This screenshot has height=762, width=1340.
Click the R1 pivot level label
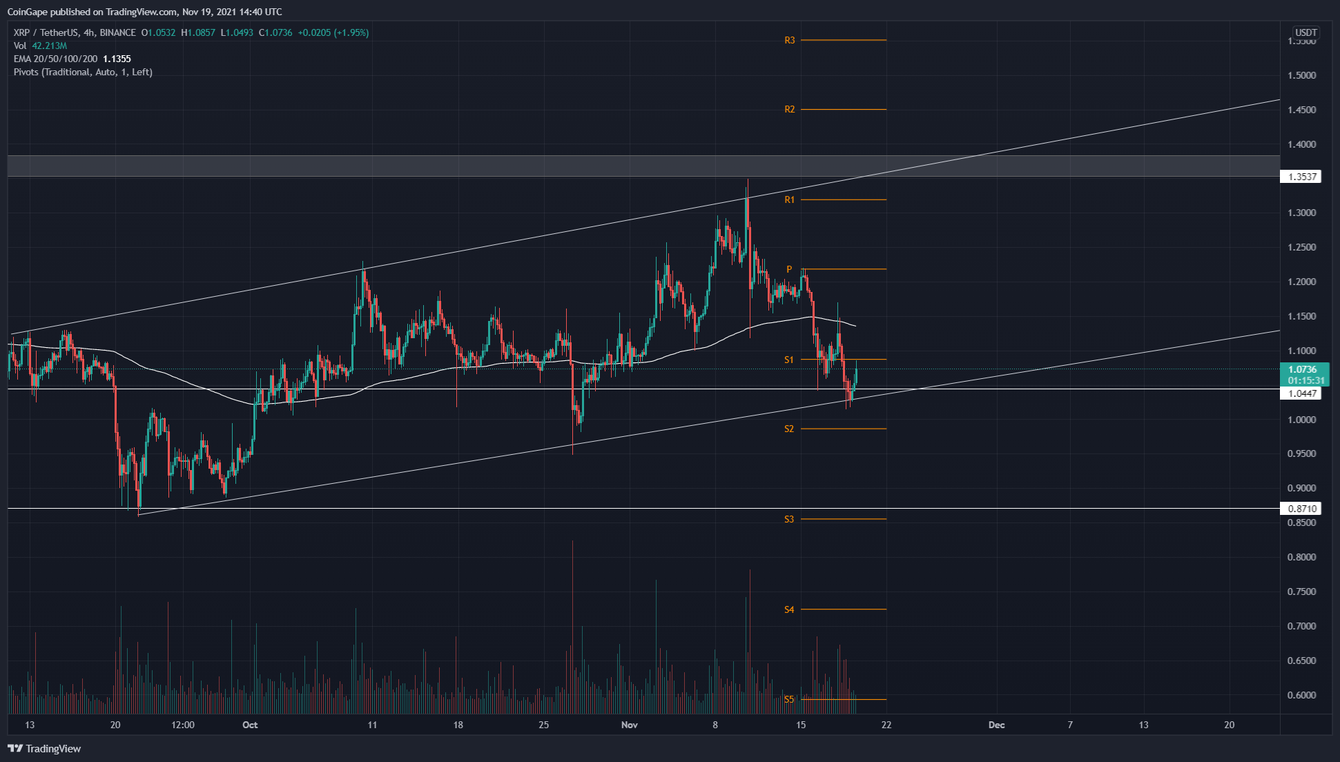789,199
